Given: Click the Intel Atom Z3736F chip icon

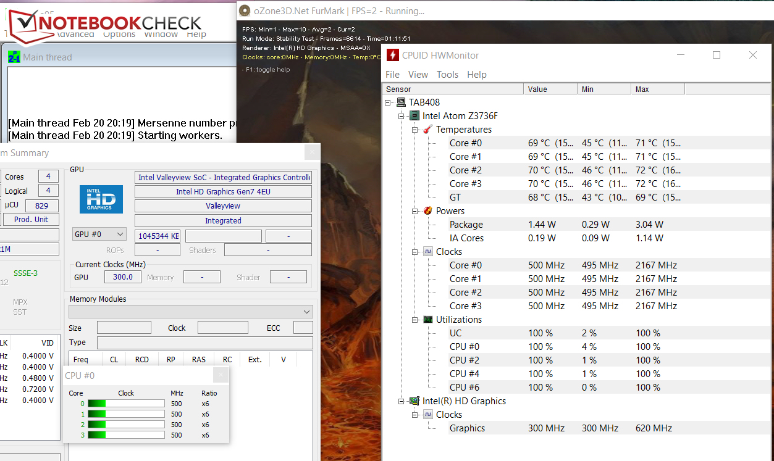Looking at the screenshot, I should pyautogui.click(x=414, y=116).
